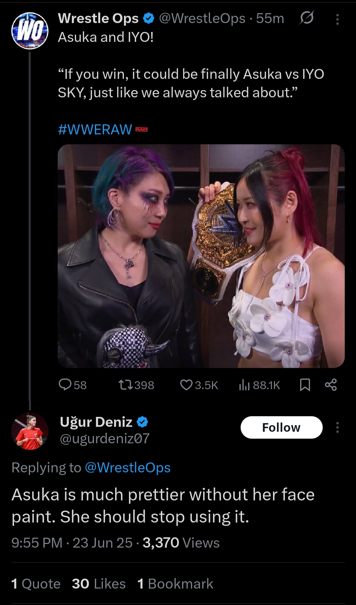The image size is (356, 605).
Task: View the Asuka and IYO photo
Action: (201, 256)
